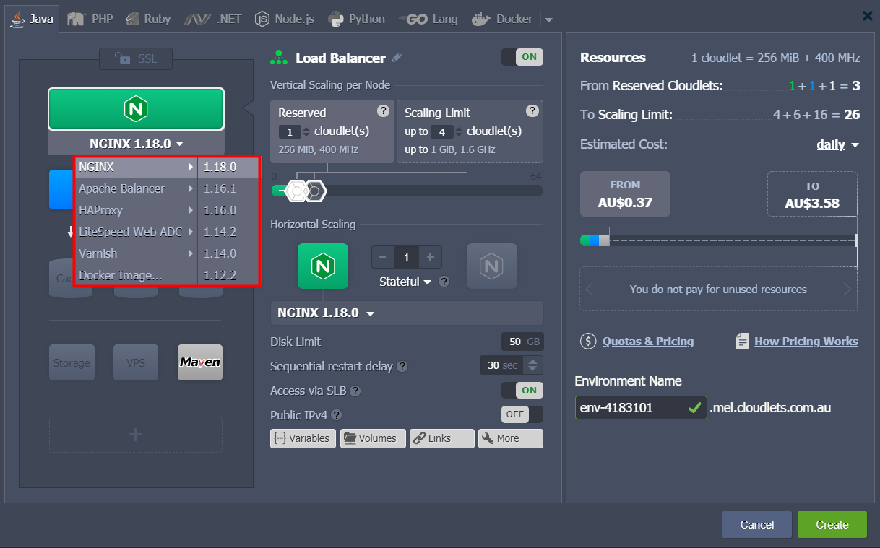Change estimated cost period from daily
This screenshot has height=548, width=880.
coord(838,144)
